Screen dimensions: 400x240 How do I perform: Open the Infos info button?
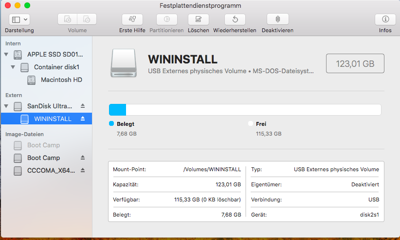click(385, 20)
